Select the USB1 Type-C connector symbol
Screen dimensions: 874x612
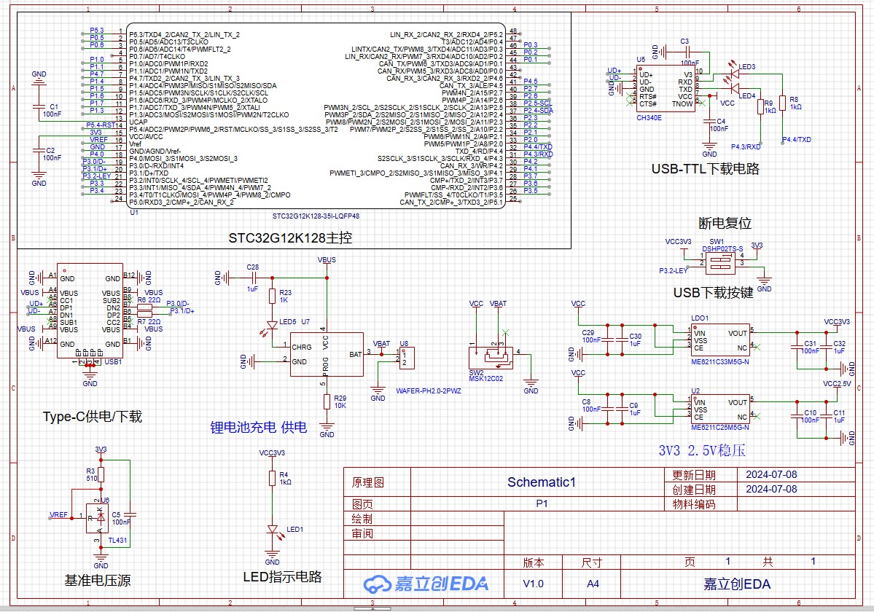click(x=90, y=311)
